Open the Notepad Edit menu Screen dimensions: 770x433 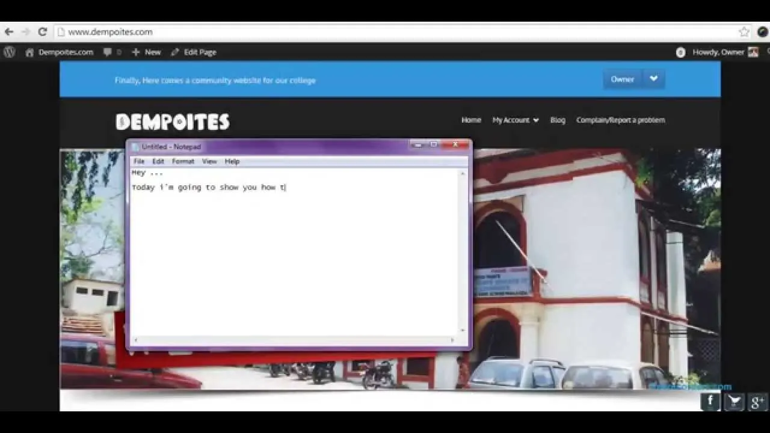pos(158,161)
